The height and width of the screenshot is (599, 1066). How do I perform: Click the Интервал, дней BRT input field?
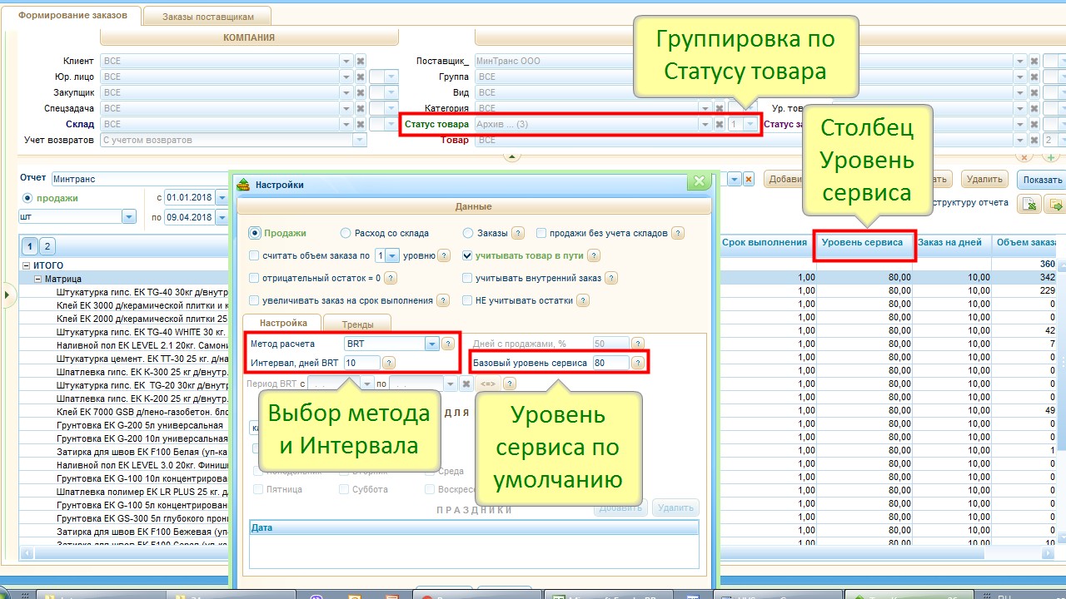pyautogui.click(x=361, y=363)
